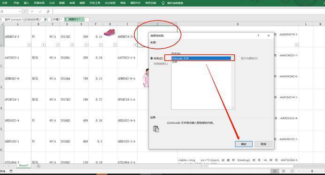Open the filter dropdown in column A
The height and width of the screenshot is (175, 325).
point(29,44)
